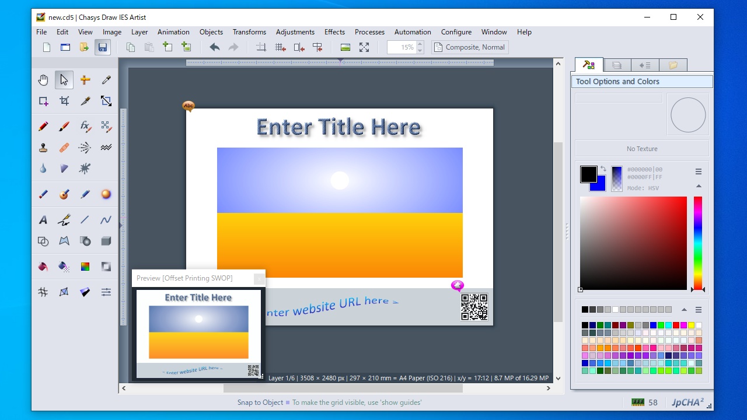Select the overlapping shapes tool
The width and height of the screenshot is (747, 420).
[43, 241]
